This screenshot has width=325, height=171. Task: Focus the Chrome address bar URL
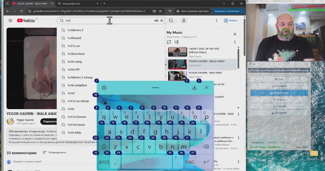click(x=89, y=11)
